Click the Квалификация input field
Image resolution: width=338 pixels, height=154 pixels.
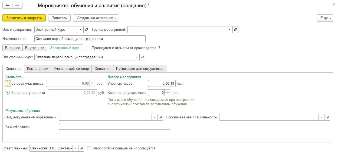114,126
